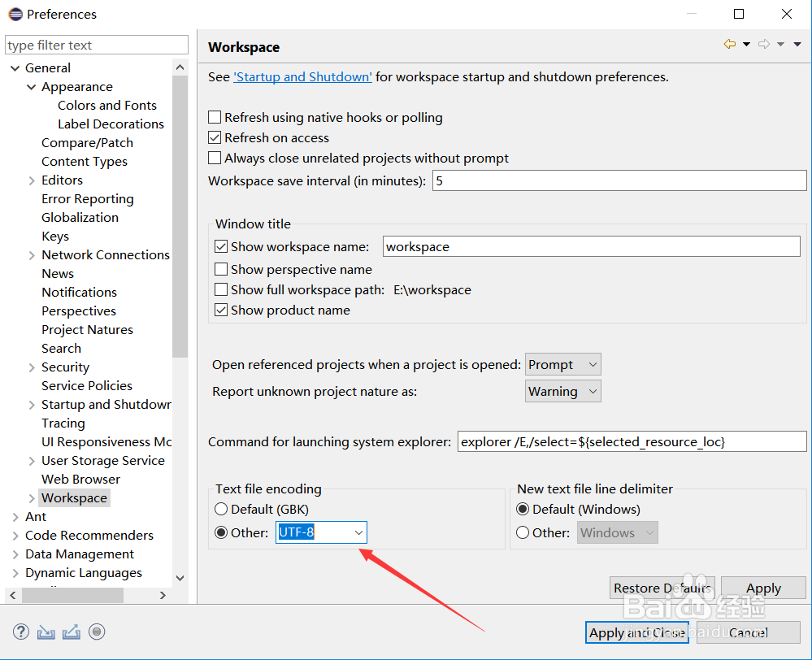Expand the Workspace tree node
812x660 pixels.
click(32, 498)
